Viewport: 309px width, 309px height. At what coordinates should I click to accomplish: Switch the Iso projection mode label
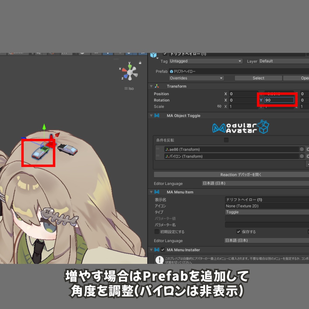(x=129, y=88)
